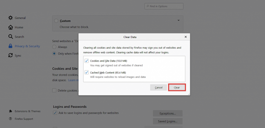The height and width of the screenshot is (128, 265).
Task: Toggle Ask to save logins checkbox
Action: [55, 113]
